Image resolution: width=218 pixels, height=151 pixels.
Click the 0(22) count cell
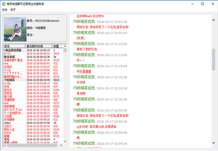[56, 106]
